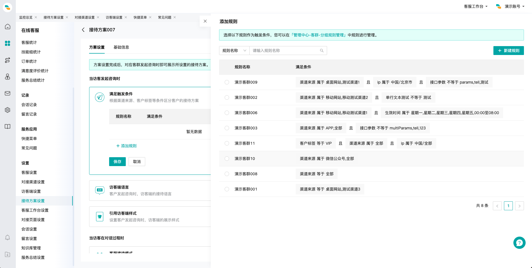Open the 规则名称 search type dropdown
Image resolution: width=532 pixels, height=268 pixels.
pyautogui.click(x=234, y=51)
